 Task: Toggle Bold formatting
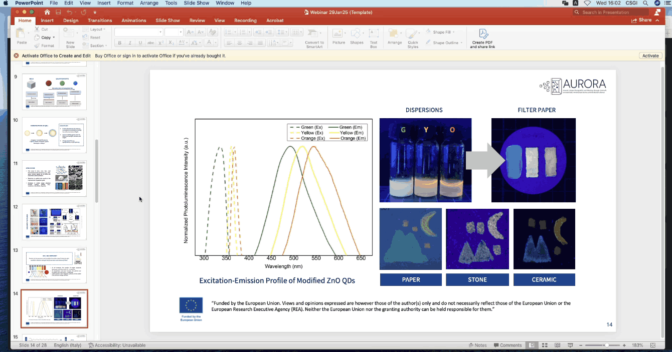pos(120,43)
